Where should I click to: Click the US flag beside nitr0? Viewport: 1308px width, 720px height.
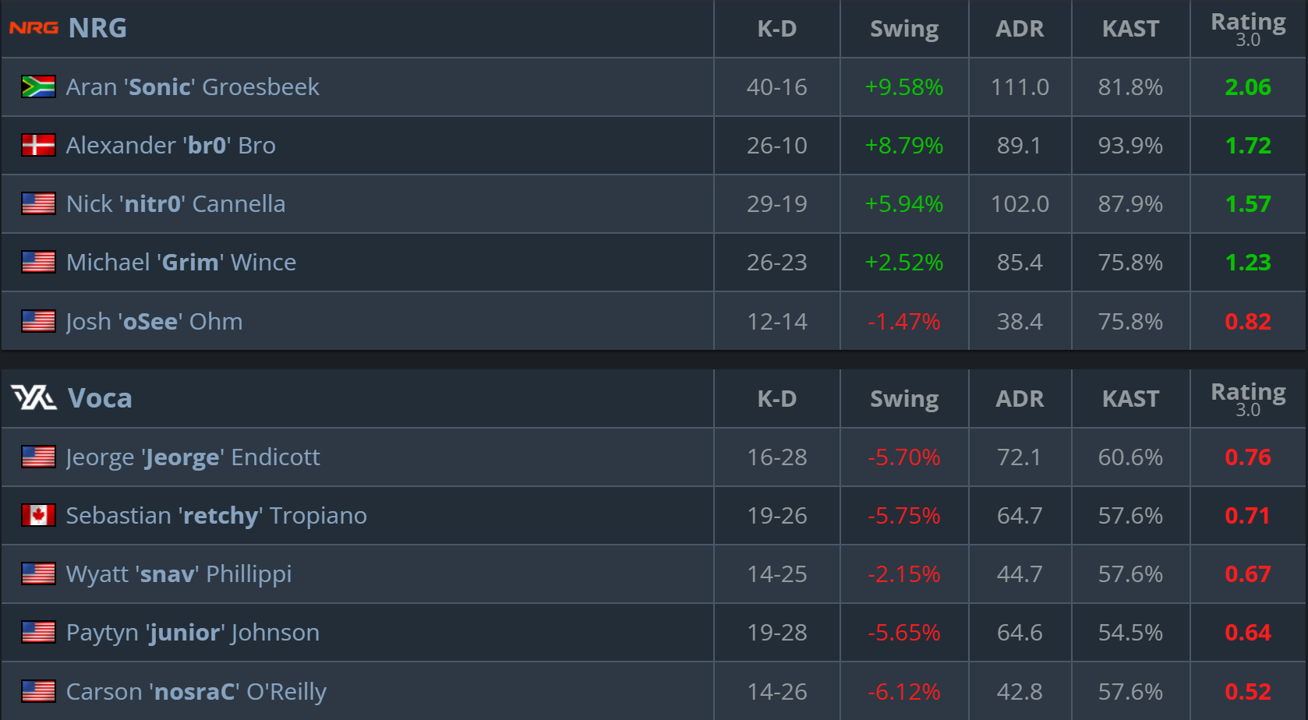click(x=38, y=203)
